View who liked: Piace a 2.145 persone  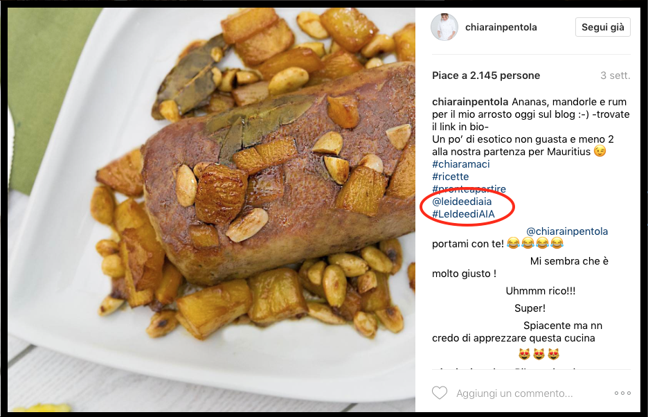tap(486, 76)
